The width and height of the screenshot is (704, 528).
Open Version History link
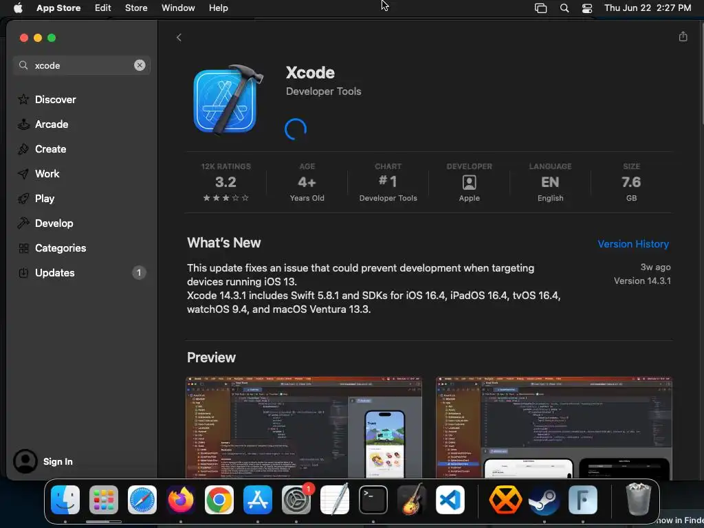(633, 244)
